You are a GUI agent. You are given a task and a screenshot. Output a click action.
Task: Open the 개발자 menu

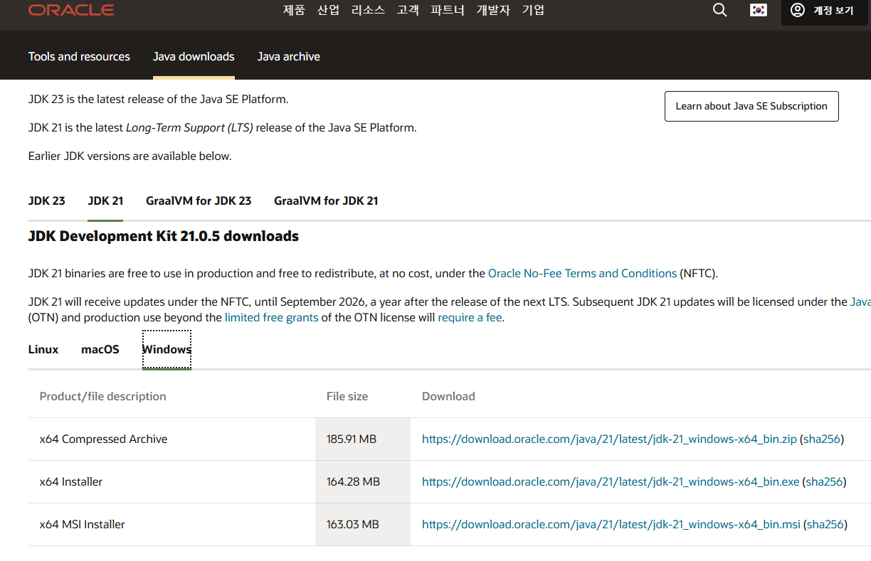[493, 10]
